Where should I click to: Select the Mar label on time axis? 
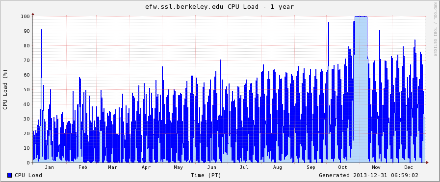click(112, 167)
